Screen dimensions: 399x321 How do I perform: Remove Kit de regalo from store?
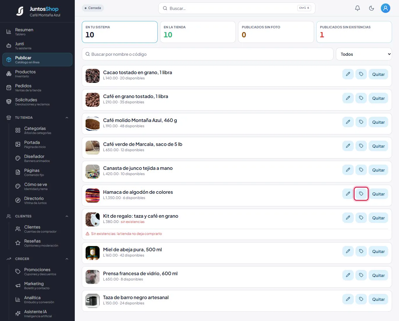[378, 218]
